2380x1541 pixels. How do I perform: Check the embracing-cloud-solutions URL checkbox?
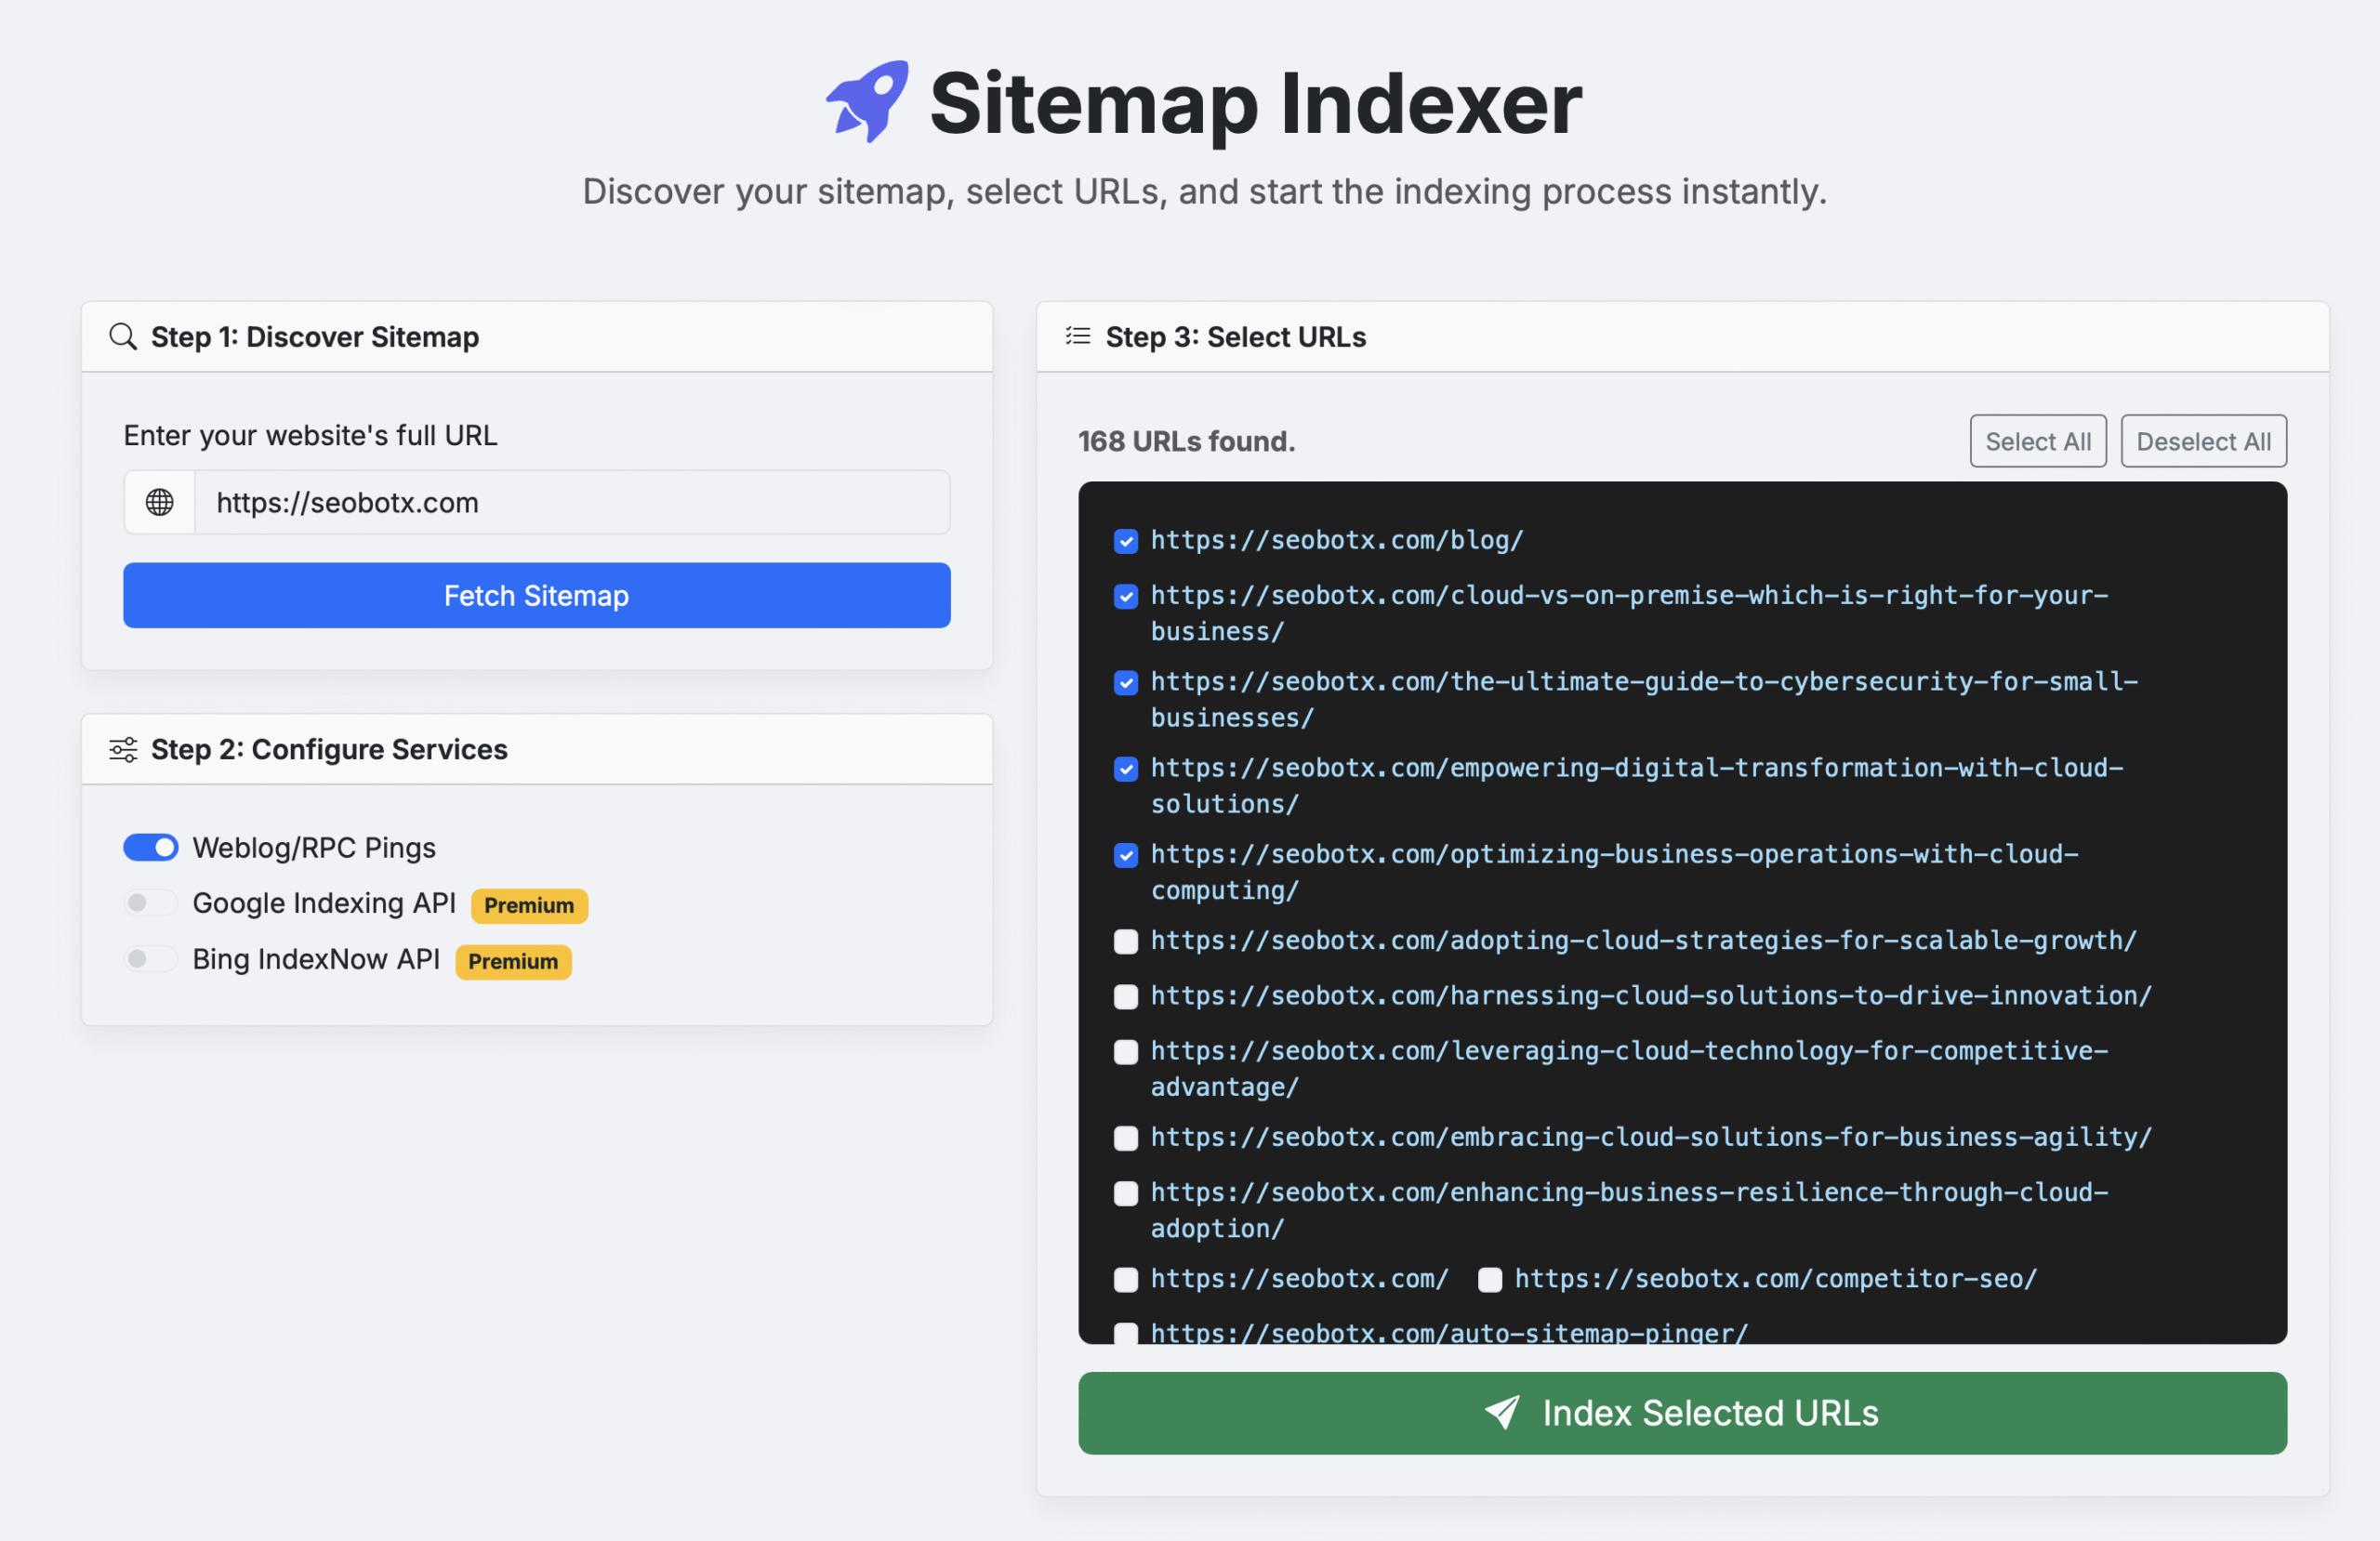[1126, 1138]
